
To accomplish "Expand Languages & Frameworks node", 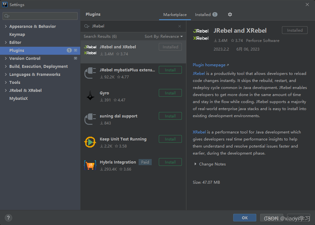I will click(x=6, y=74).
